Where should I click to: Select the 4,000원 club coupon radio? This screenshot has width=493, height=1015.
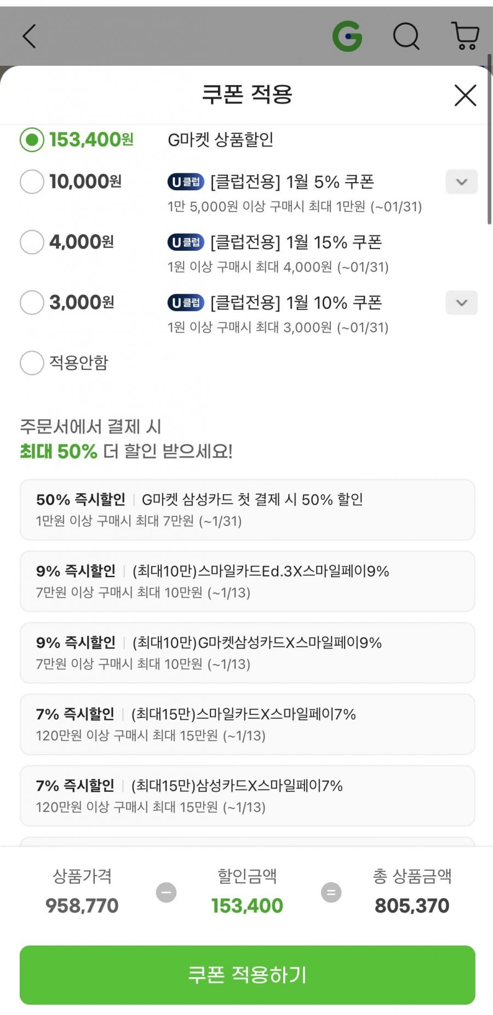click(32, 242)
